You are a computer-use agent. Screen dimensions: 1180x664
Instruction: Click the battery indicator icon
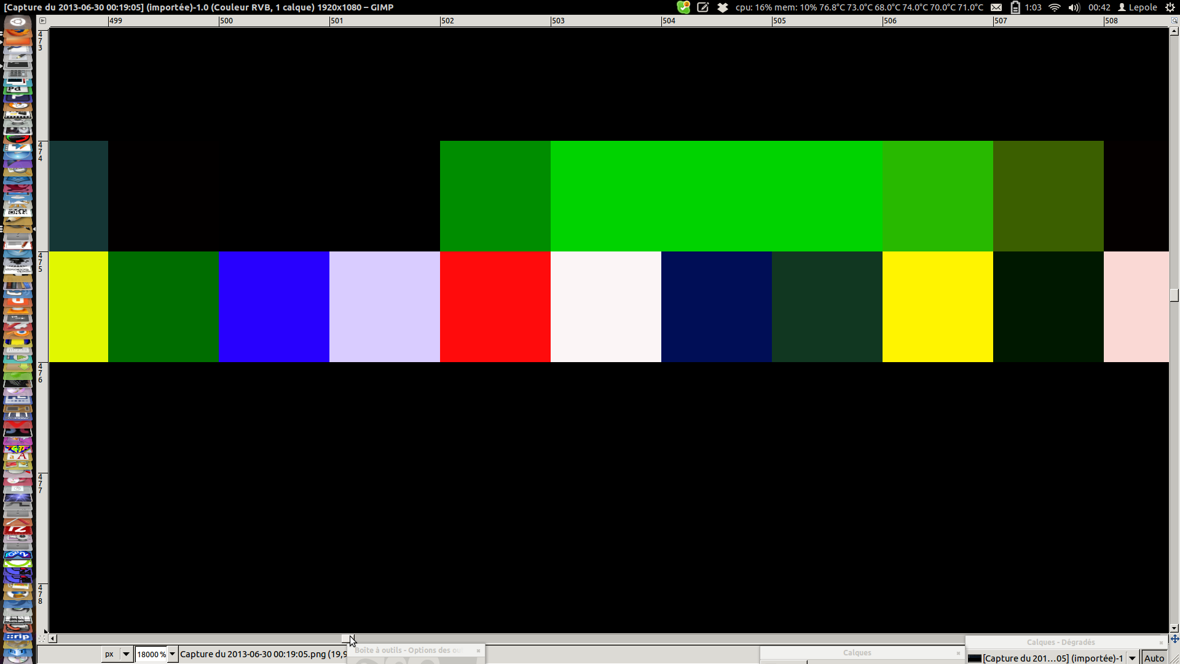coord(1015,7)
